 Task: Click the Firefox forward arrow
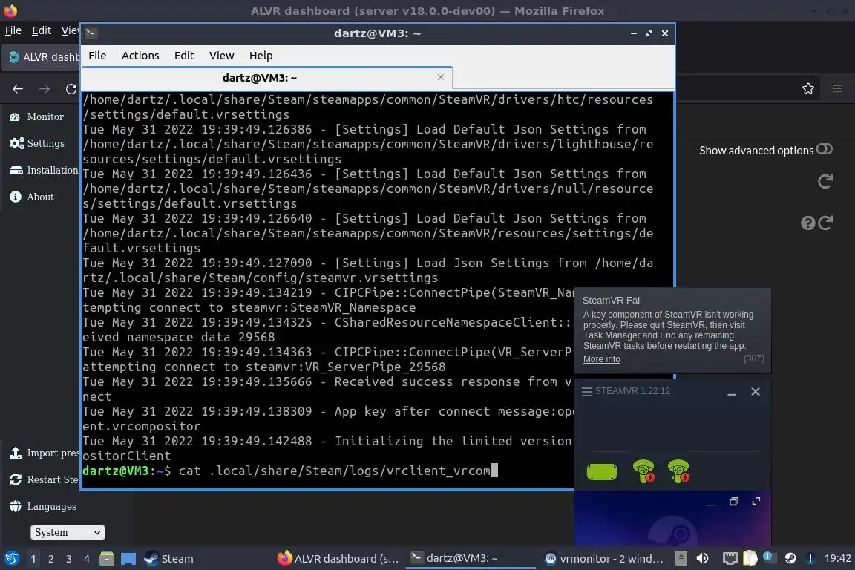pos(45,88)
